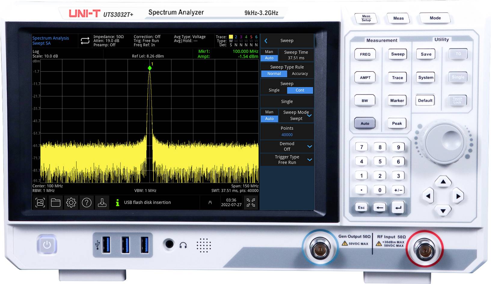
Task: Select Trace 2 in the trace row
Action: click(x=236, y=37)
